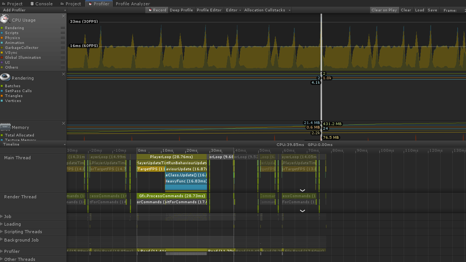Toggle the Global Illumination series color box
The width and height of the screenshot is (466, 262).
[x=2, y=57]
